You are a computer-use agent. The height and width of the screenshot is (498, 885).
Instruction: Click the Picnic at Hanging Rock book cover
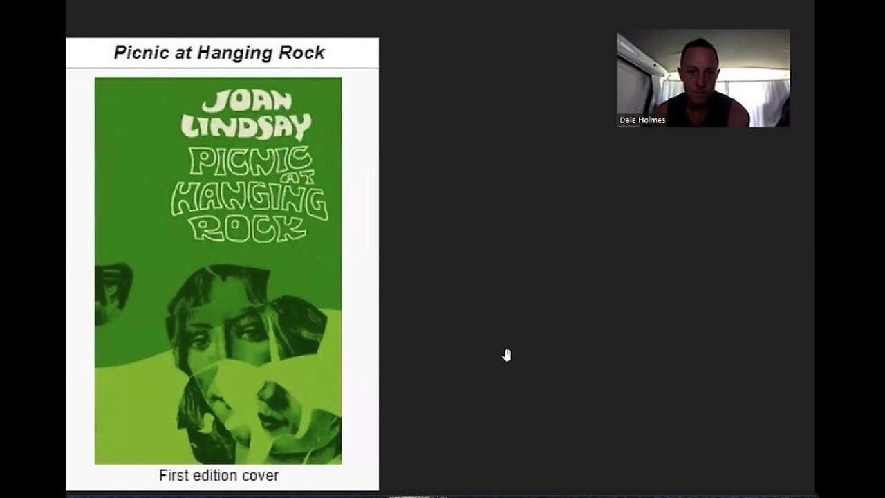(218, 270)
